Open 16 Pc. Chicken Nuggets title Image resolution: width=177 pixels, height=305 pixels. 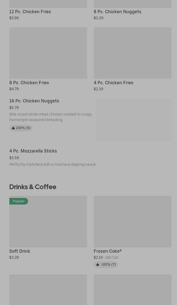(34, 101)
